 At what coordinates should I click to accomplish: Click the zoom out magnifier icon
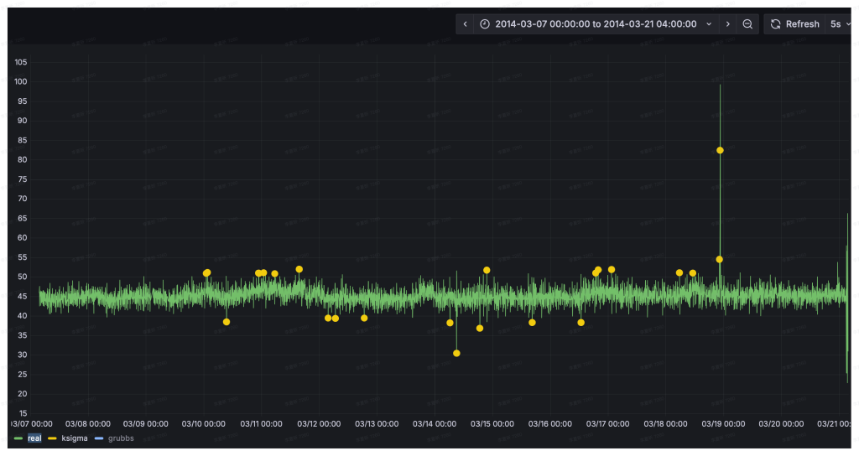click(747, 24)
